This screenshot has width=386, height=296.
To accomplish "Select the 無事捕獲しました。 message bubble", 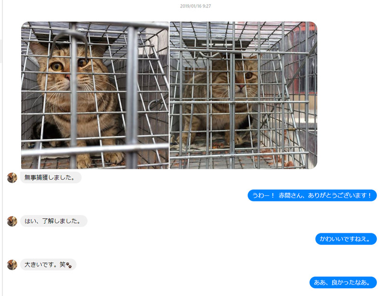I will pos(51,177).
